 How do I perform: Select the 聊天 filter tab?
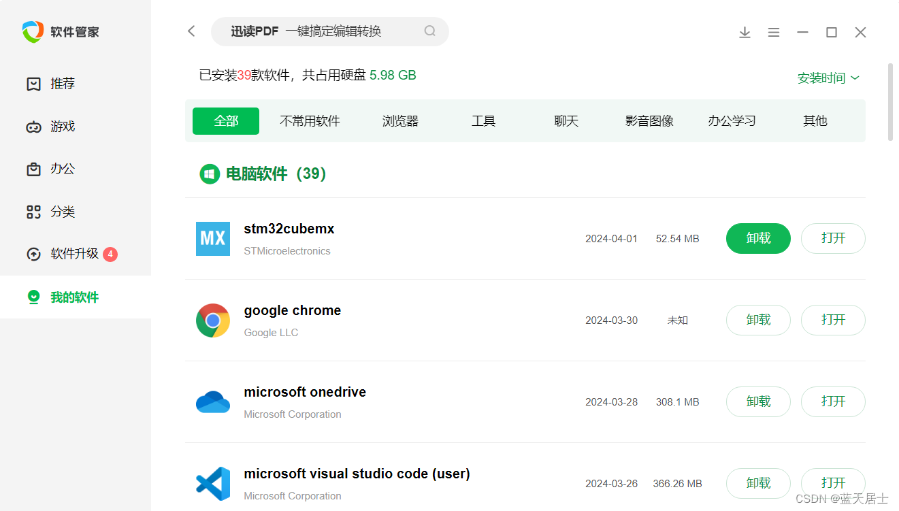coord(566,121)
